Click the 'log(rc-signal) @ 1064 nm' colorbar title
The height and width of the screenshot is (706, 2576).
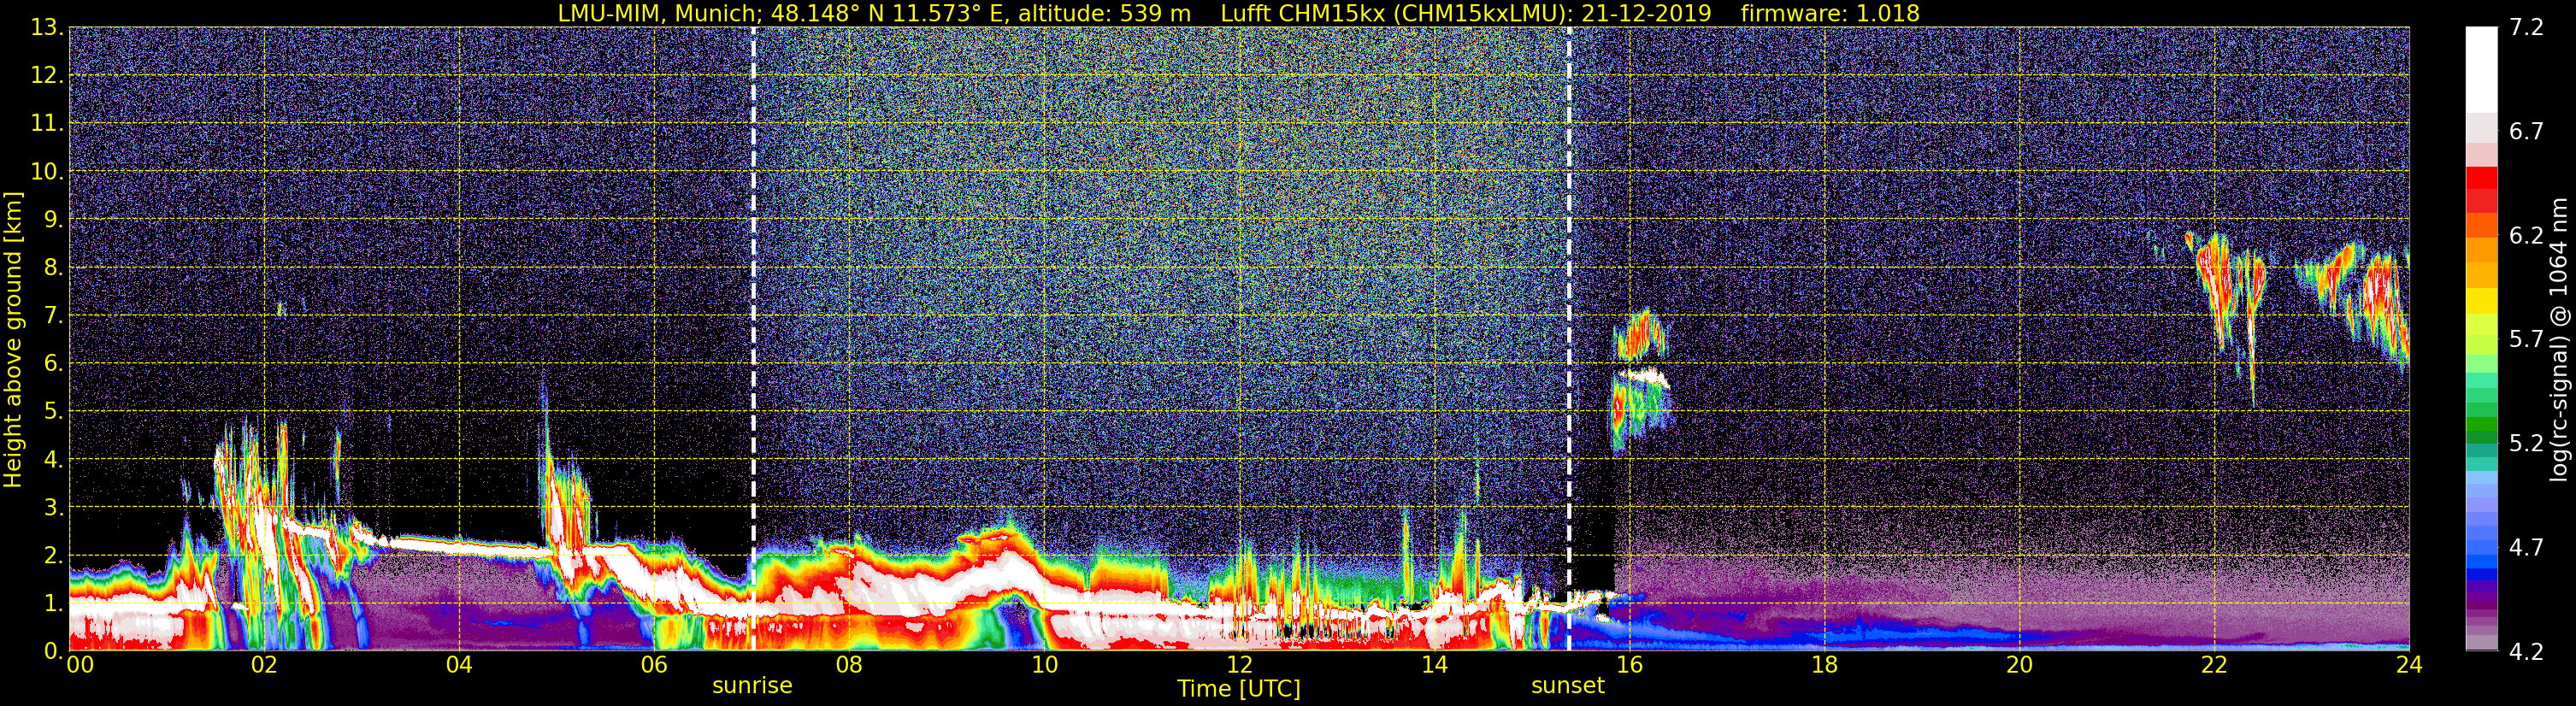[2557, 340]
